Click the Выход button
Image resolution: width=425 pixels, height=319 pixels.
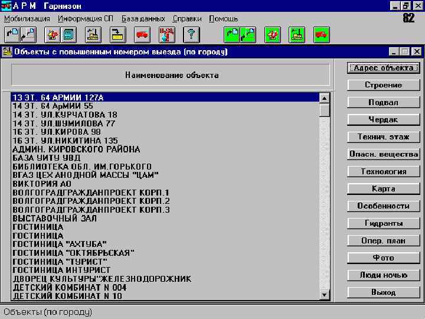click(384, 292)
